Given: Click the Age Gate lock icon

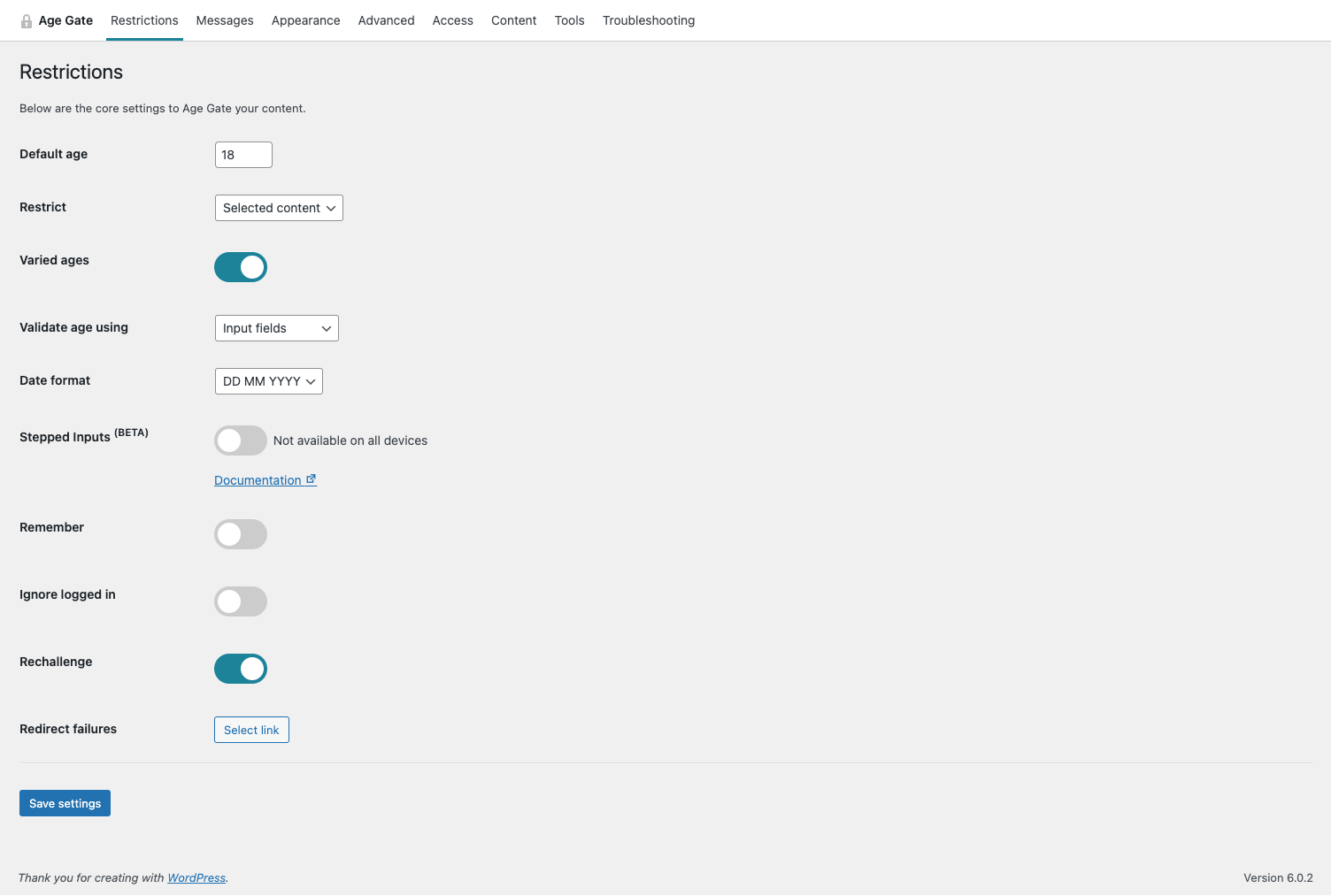Looking at the screenshot, I should tap(27, 21).
